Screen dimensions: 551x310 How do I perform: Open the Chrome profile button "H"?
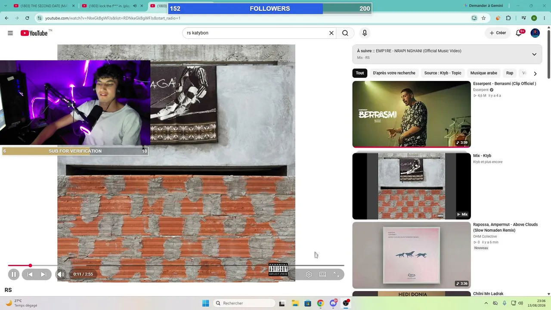(x=534, y=18)
